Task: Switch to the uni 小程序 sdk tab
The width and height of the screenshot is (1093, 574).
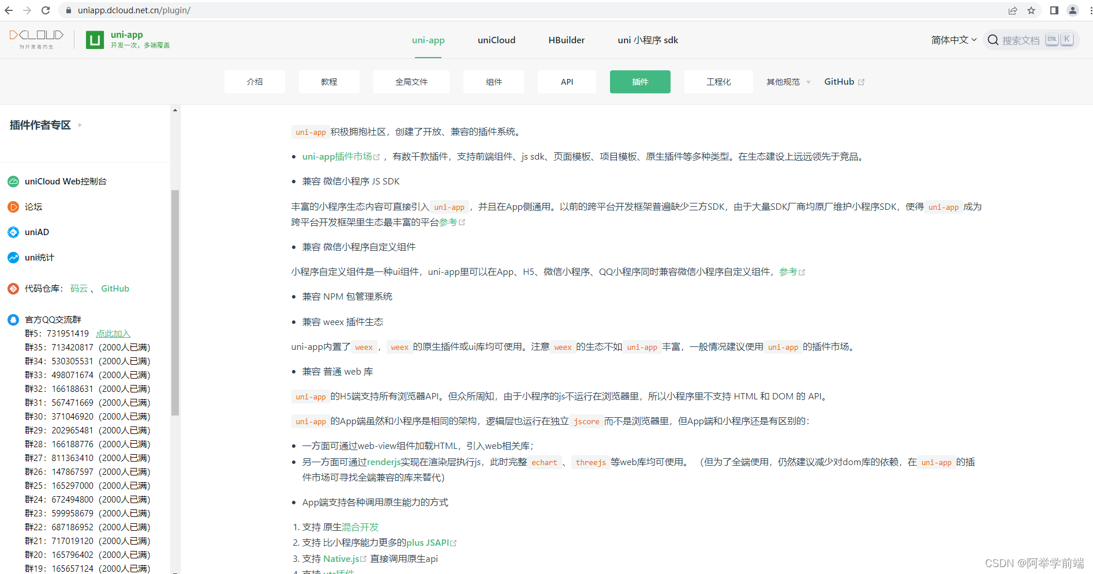Action: [648, 40]
